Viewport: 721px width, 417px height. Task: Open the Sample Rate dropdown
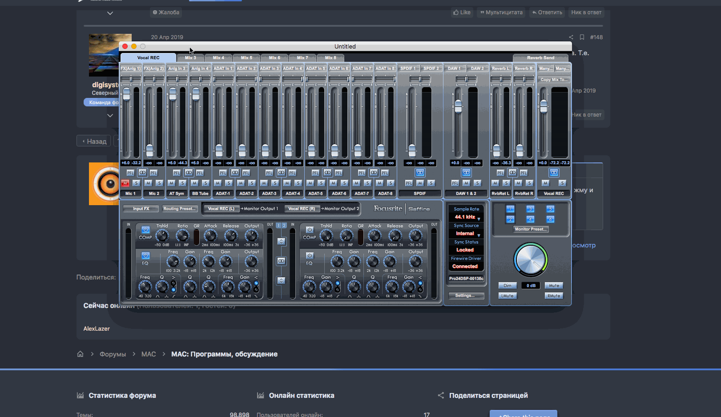[466, 217]
